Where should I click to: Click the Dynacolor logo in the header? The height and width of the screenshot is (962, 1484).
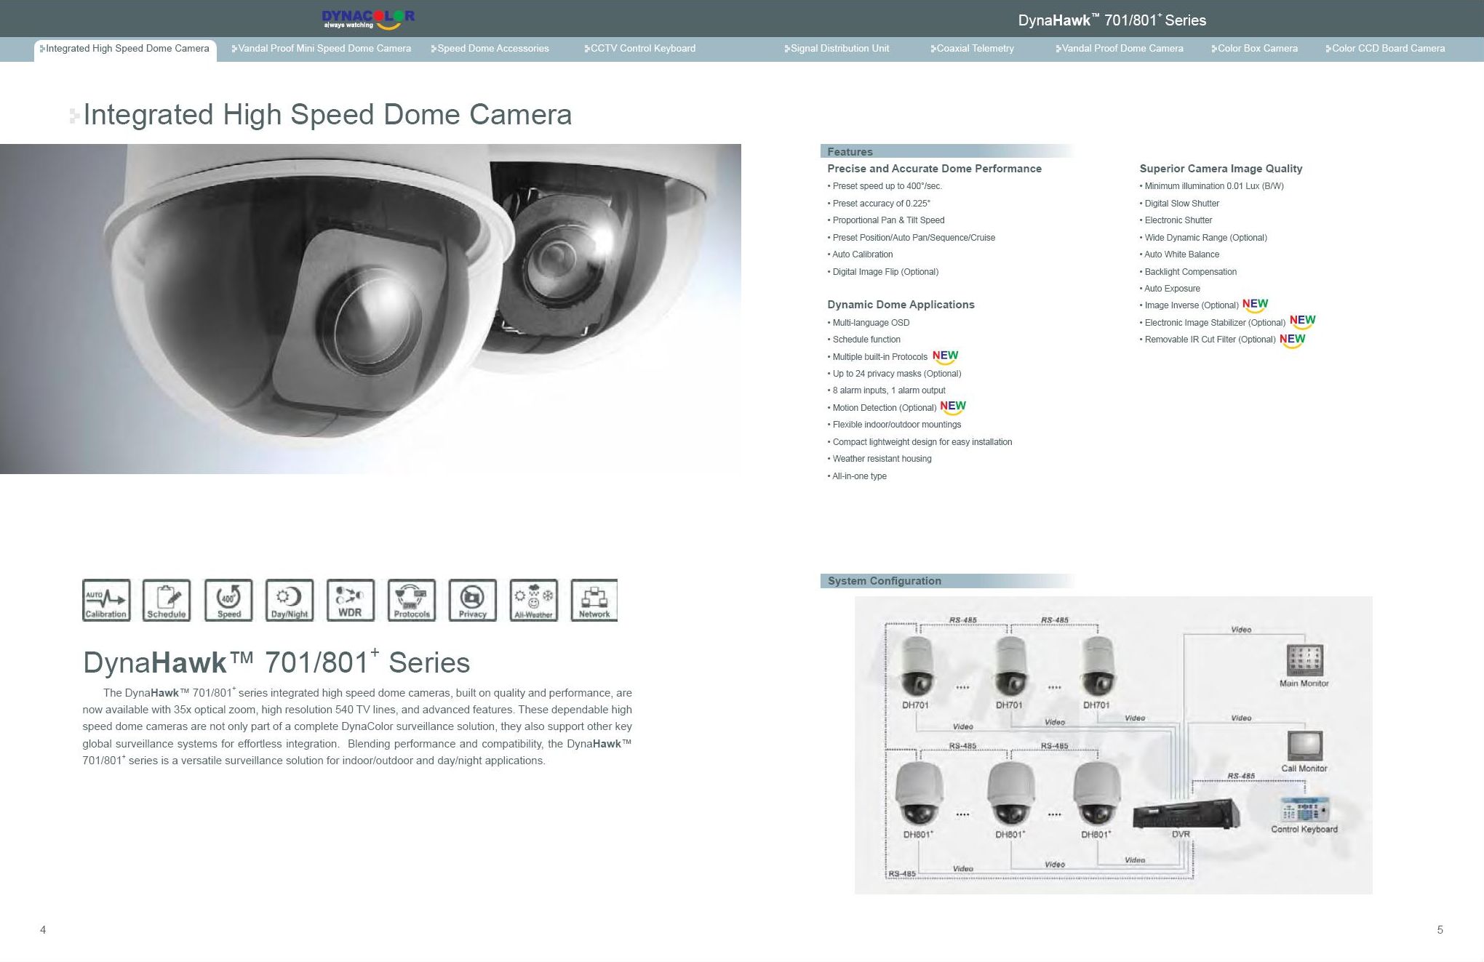click(368, 19)
